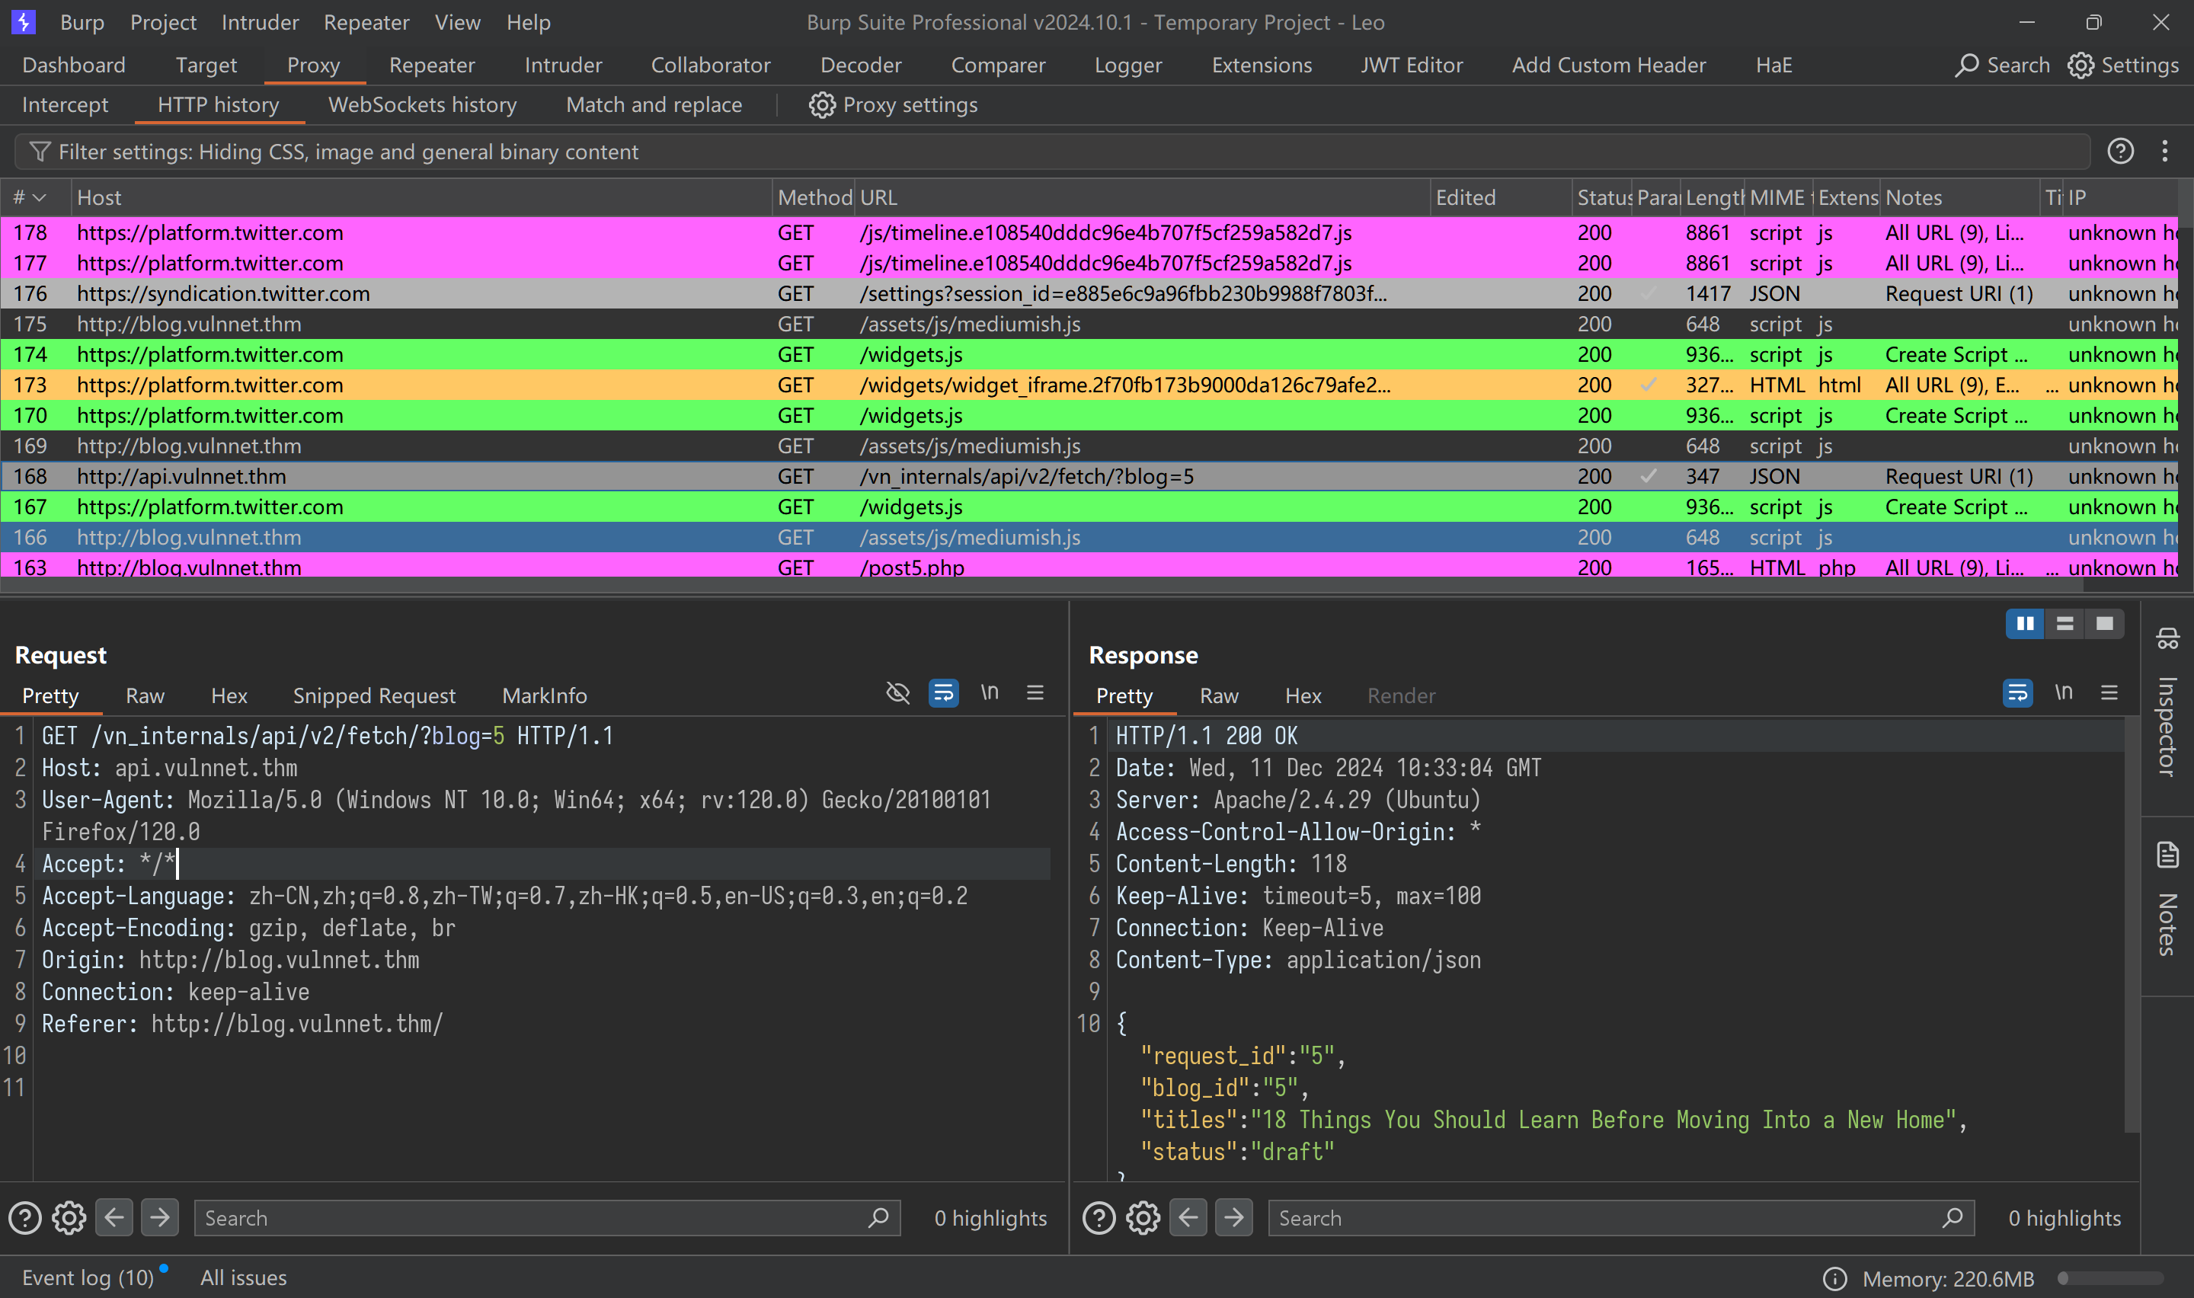Switch Request view to Raw
The image size is (2194, 1298).
(x=146, y=695)
